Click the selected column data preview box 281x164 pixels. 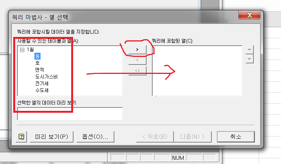tap(70, 114)
